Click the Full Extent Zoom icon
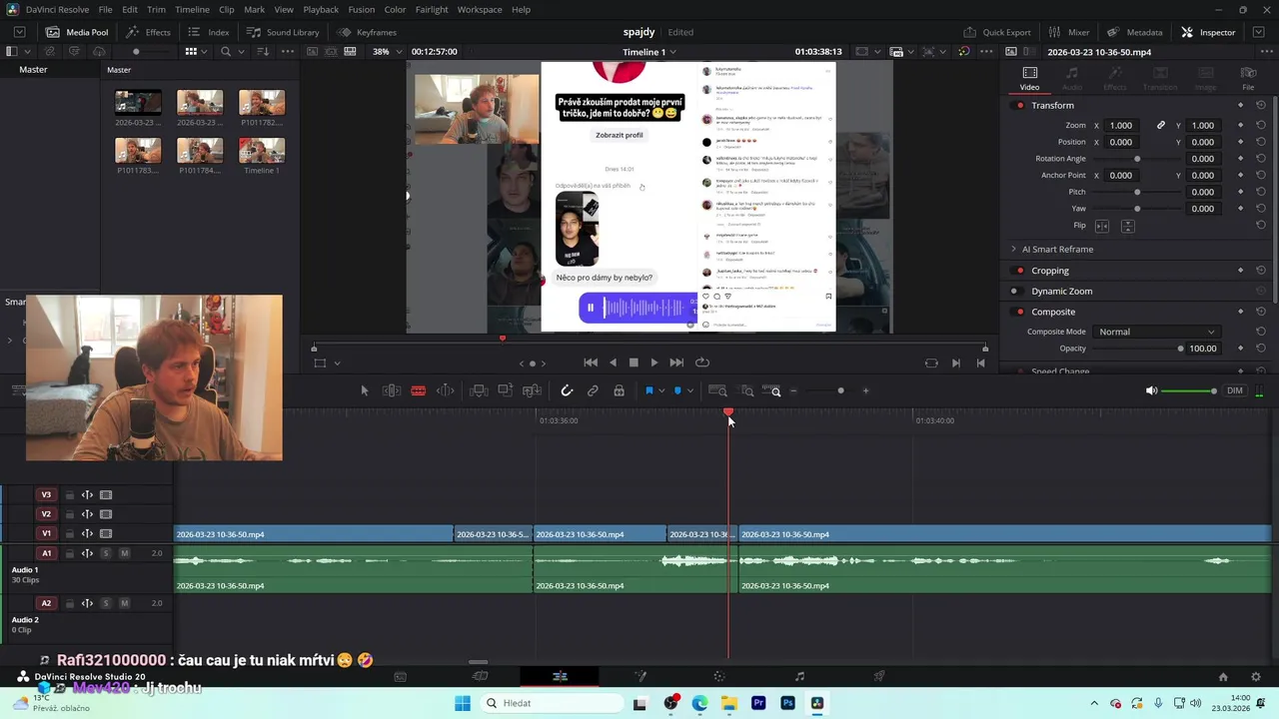 (717, 390)
